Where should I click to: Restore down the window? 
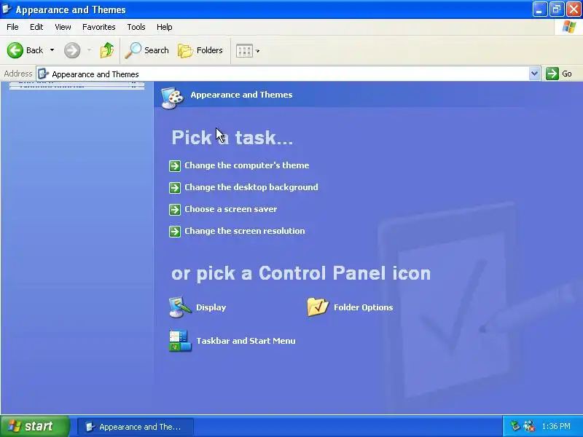pyautogui.click(x=557, y=9)
